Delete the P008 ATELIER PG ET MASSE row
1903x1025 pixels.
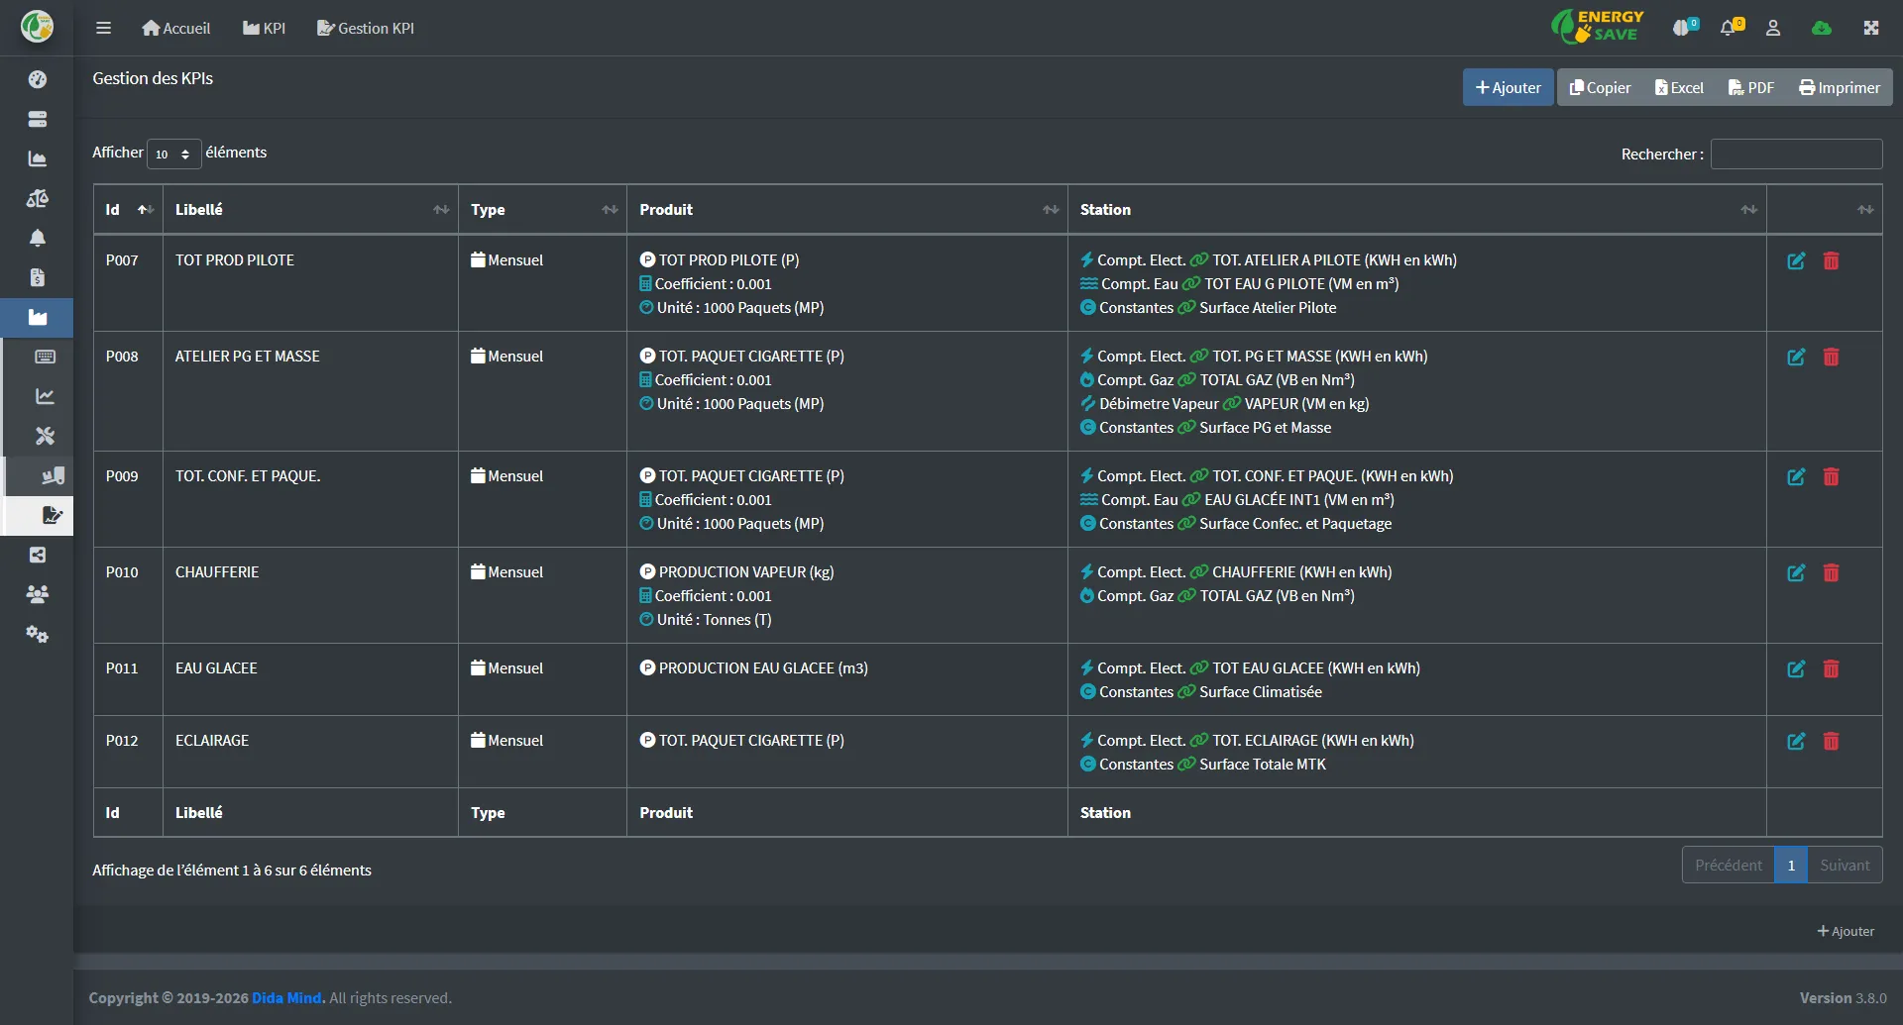(x=1831, y=357)
